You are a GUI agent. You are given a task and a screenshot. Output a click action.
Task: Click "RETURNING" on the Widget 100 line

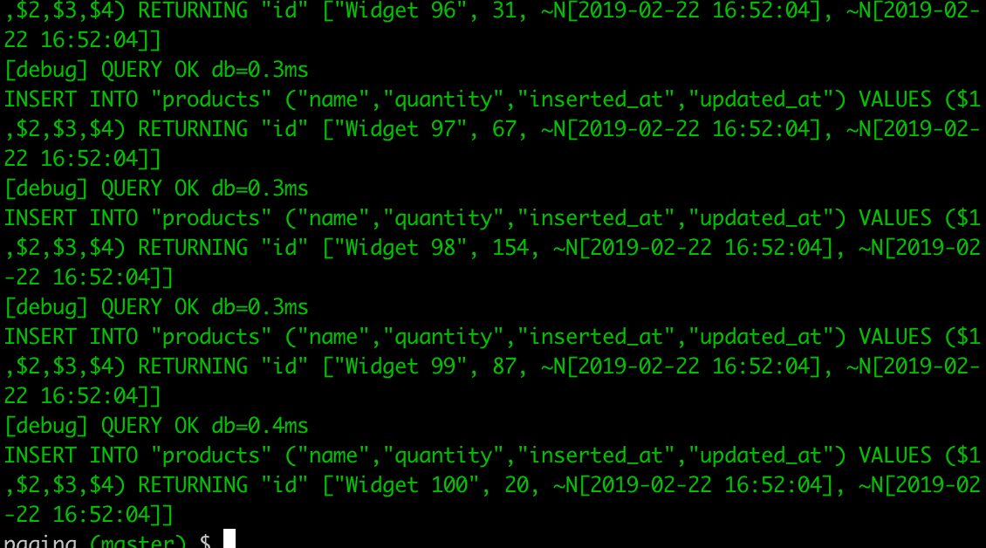(x=193, y=485)
